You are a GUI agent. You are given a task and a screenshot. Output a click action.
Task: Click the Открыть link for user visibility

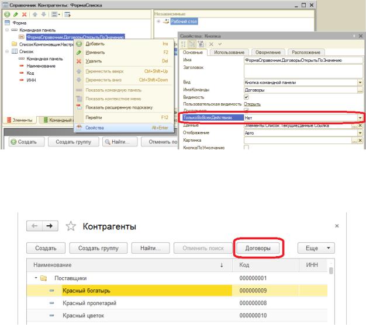click(252, 104)
